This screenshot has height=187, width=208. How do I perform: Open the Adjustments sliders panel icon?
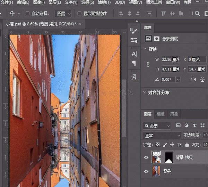(x=134, y=40)
